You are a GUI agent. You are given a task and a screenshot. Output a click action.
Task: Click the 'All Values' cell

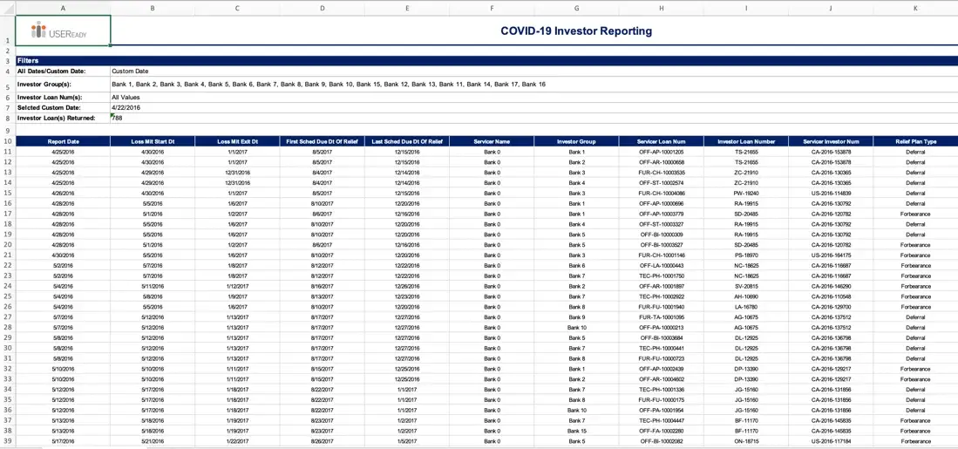tap(126, 97)
